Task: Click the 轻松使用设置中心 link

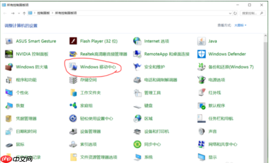Action: (x=97, y=119)
